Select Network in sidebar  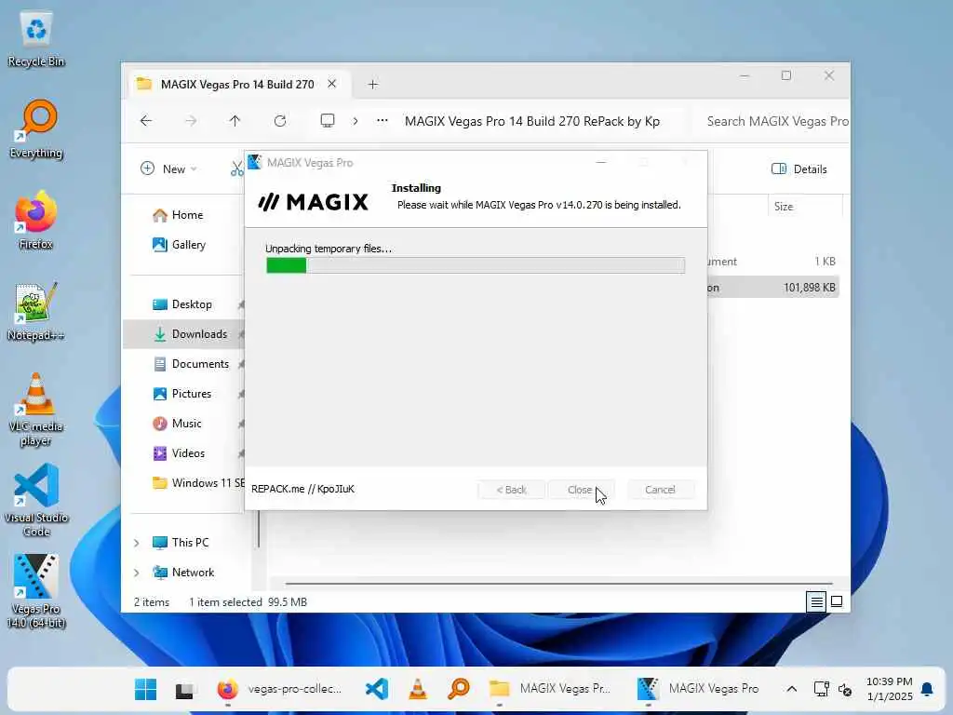pos(193,573)
